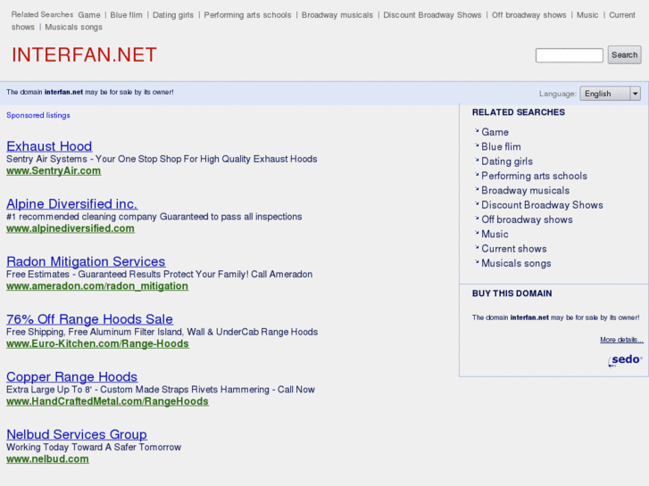Click Musicals songs in top bar
The image size is (649, 486).
pyautogui.click(x=74, y=28)
